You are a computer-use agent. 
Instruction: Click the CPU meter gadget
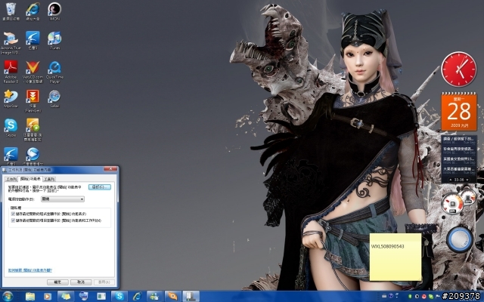coord(459,202)
